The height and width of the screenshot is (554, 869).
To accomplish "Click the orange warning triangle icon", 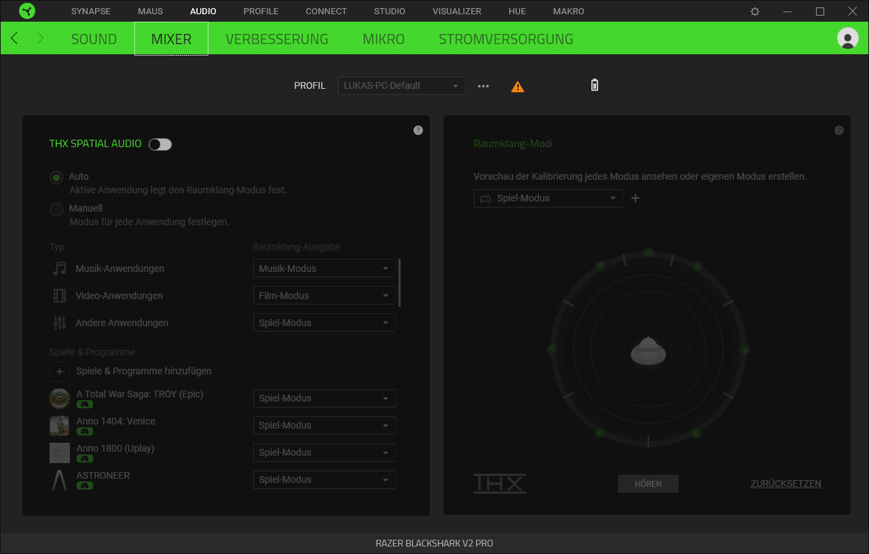I will 517,87.
